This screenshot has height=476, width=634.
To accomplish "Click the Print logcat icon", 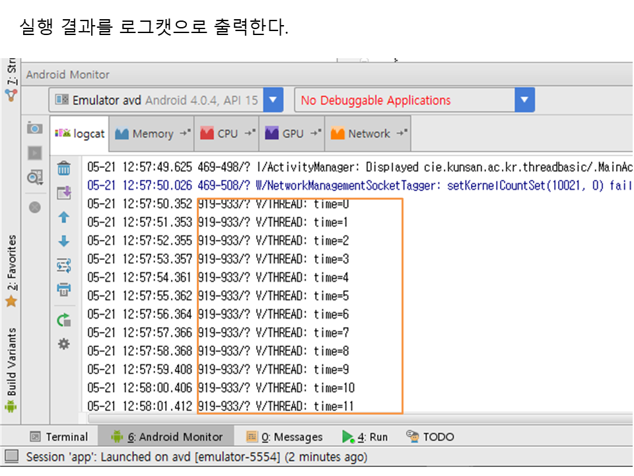I will click(64, 290).
